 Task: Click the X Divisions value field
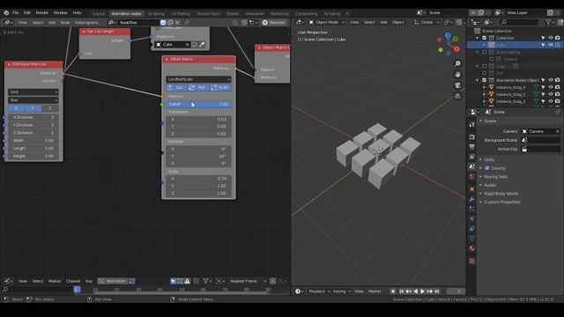click(33, 117)
